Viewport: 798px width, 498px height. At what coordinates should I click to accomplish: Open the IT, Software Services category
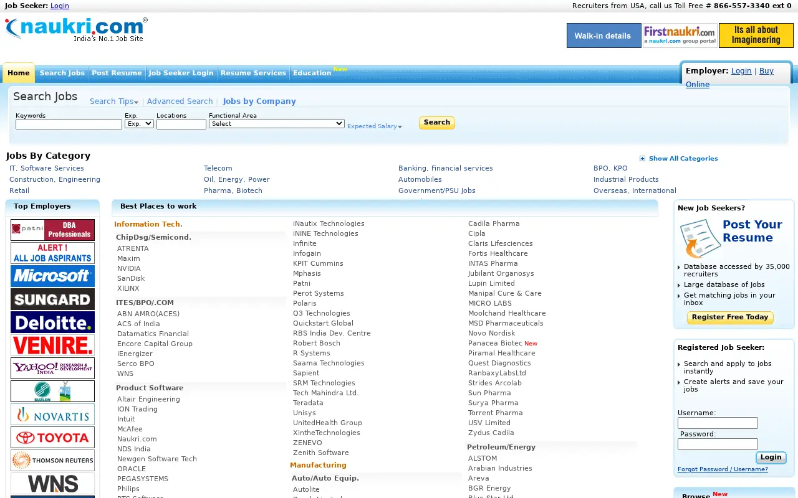(47, 168)
